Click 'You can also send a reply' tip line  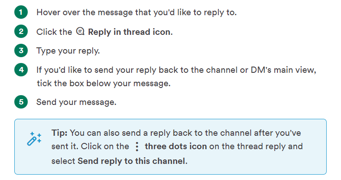pos(185,133)
